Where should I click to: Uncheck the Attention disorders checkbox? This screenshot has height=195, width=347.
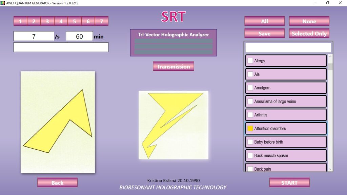click(250, 129)
